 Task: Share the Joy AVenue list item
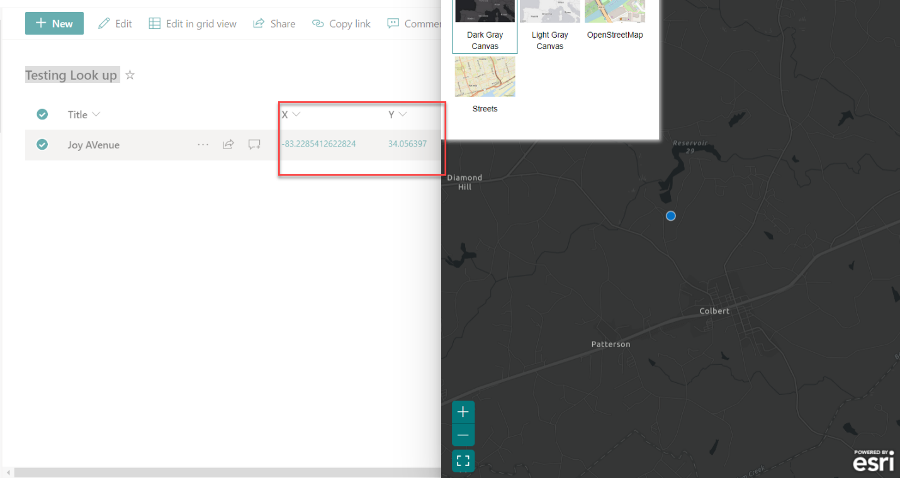[228, 144]
